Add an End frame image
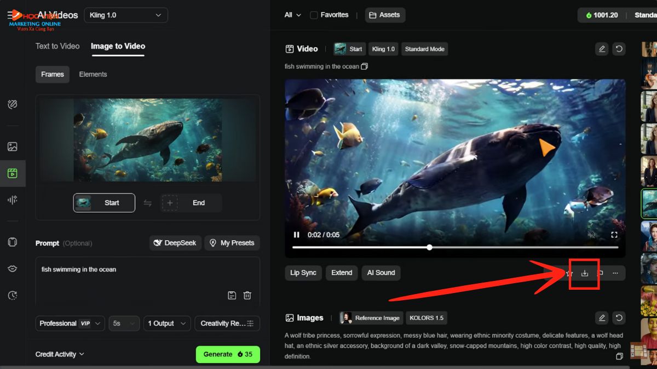The height and width of the screenshot is (369, 657). pyautogui.click(x=191, y=203)
